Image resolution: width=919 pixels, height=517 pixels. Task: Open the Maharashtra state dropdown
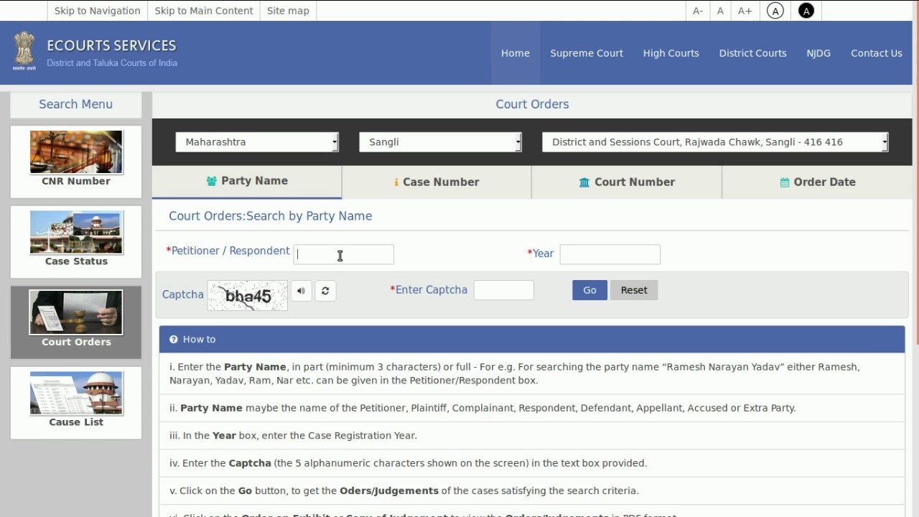[257, 142]
